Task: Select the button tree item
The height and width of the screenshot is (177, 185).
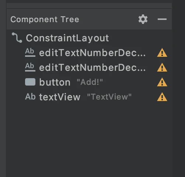Action: 55,82
